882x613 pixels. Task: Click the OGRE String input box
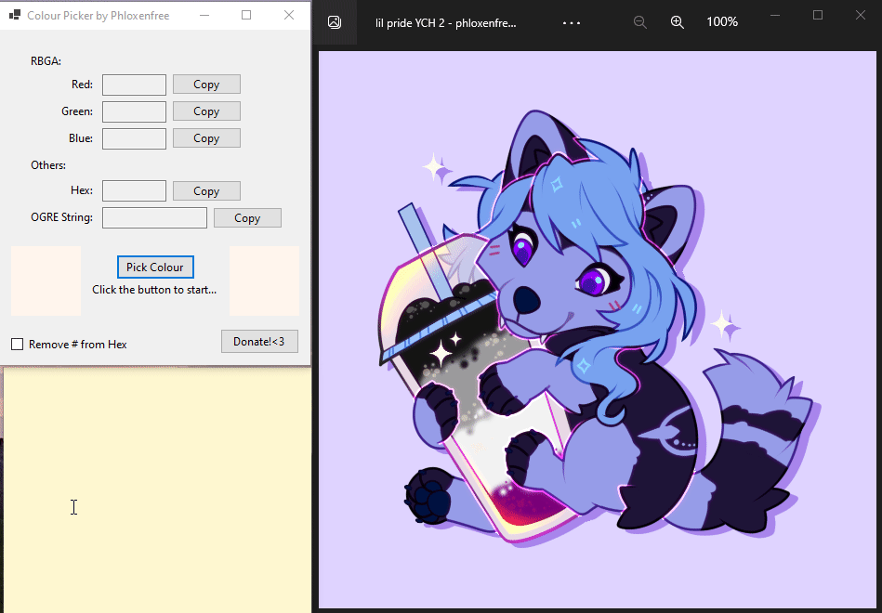154,217
